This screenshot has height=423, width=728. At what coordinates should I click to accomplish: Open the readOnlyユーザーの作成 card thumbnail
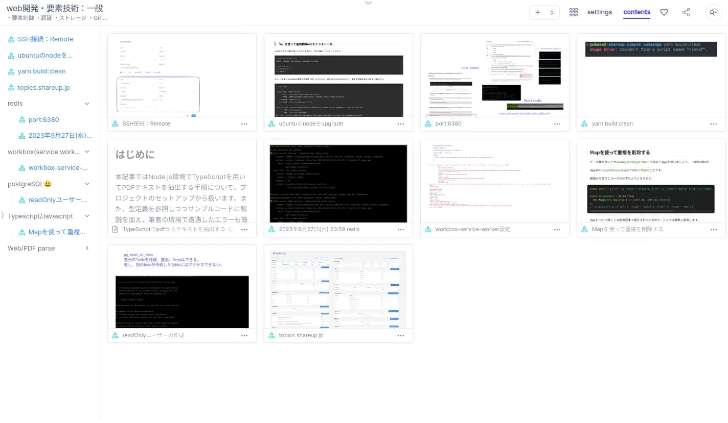pos(182,287)
